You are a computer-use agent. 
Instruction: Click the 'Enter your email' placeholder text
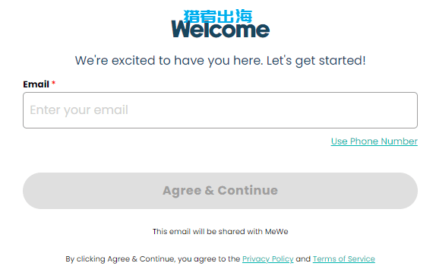79,110
